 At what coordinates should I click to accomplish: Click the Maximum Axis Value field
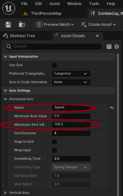pos(71,124)
